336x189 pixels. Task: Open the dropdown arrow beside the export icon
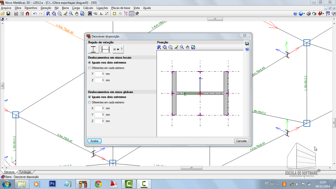(x=323, y=14)
